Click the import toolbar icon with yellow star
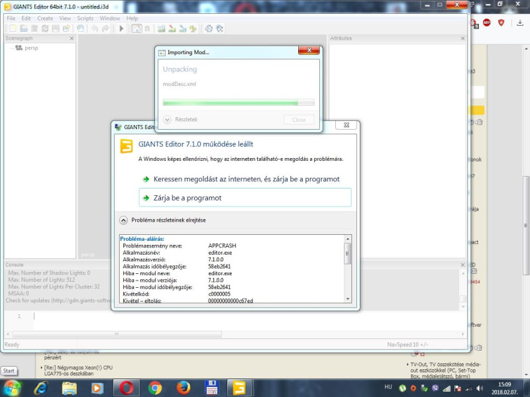Image resolution: width=530 pixels, height=397 pixels. pyautogui.click(x=66, y=28)
